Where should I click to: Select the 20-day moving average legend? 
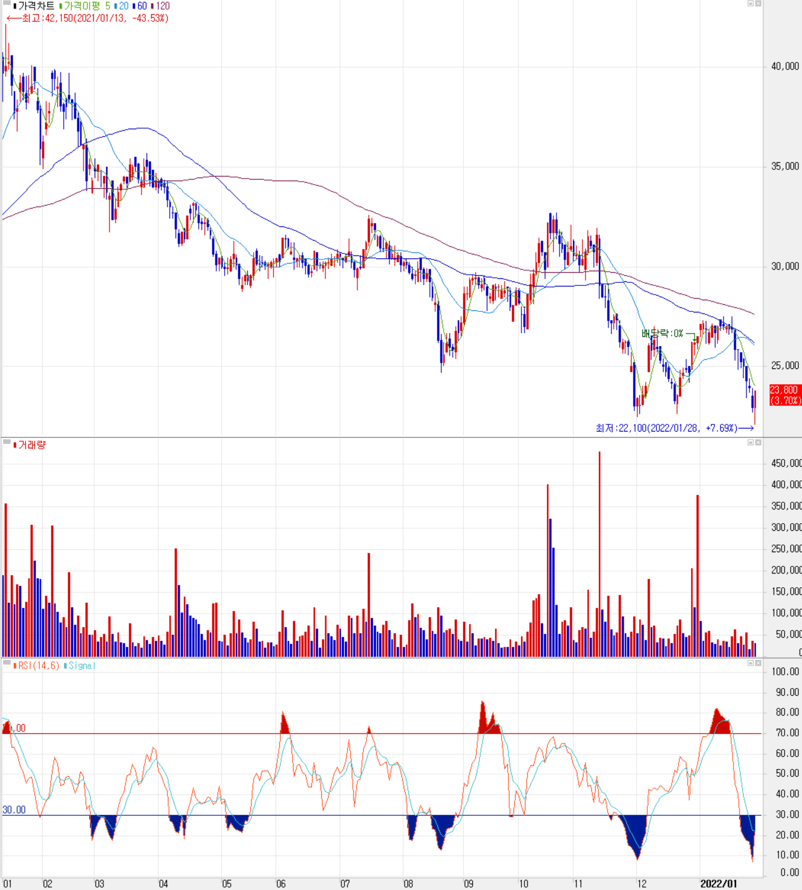click(x=122, y=6)
